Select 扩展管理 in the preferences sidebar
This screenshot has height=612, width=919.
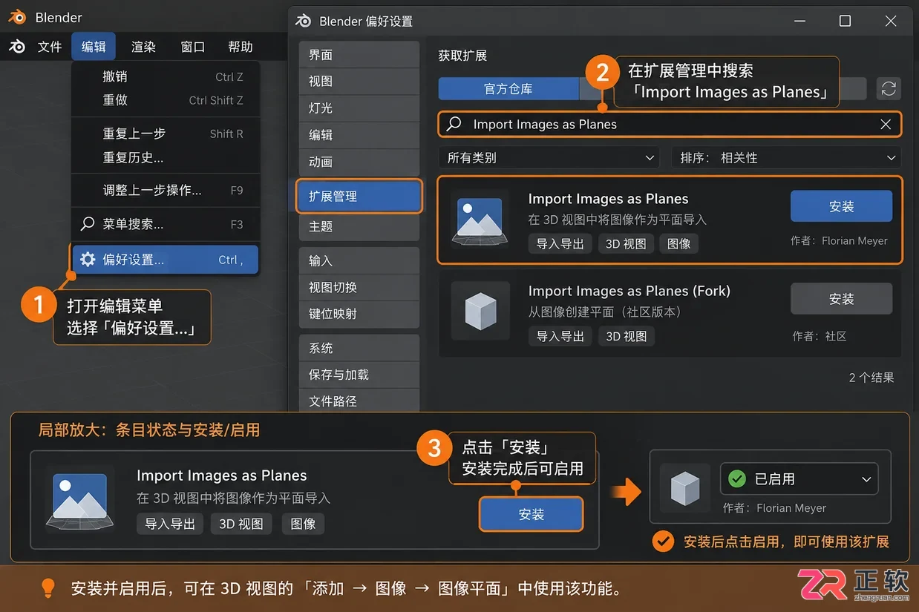[359, 196]
